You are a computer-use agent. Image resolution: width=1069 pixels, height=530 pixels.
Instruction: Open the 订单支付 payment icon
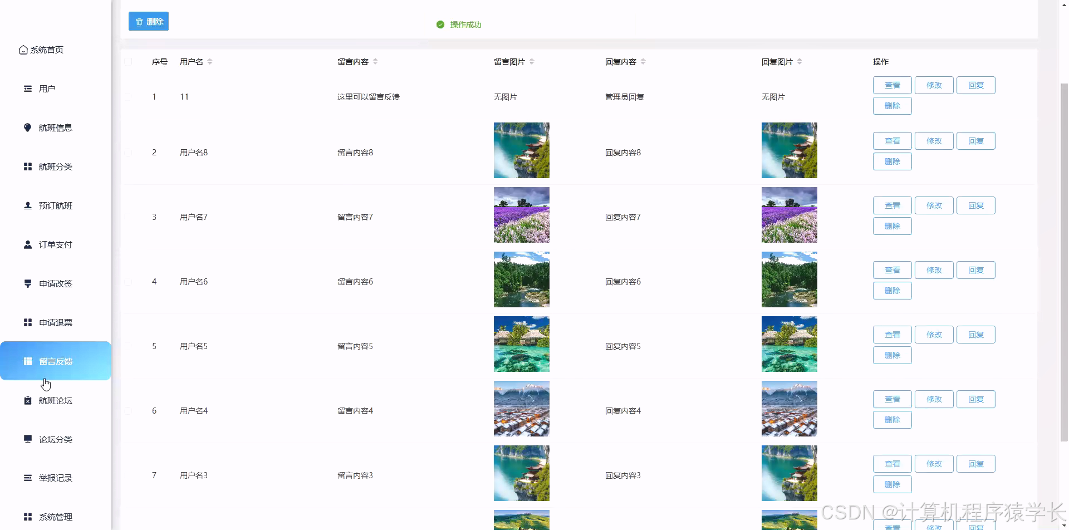27,244
